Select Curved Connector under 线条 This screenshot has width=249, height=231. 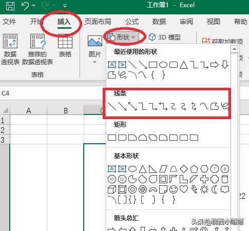click(x=174, y=106)
